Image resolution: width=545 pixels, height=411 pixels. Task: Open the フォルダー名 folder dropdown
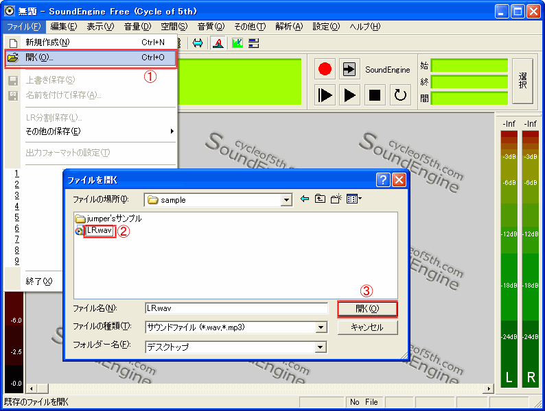pos(321,347)
